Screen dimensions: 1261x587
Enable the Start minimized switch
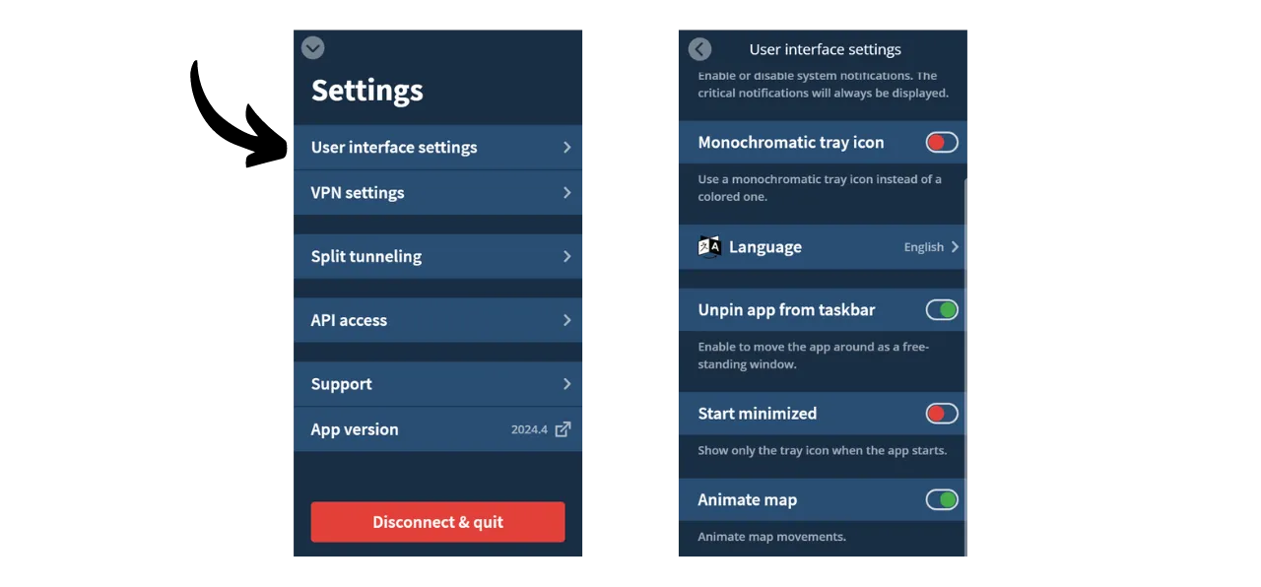941,414
